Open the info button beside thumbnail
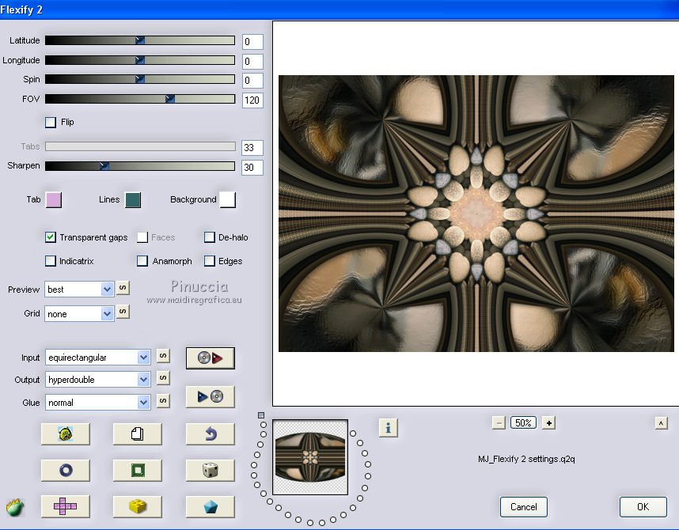 388,428
